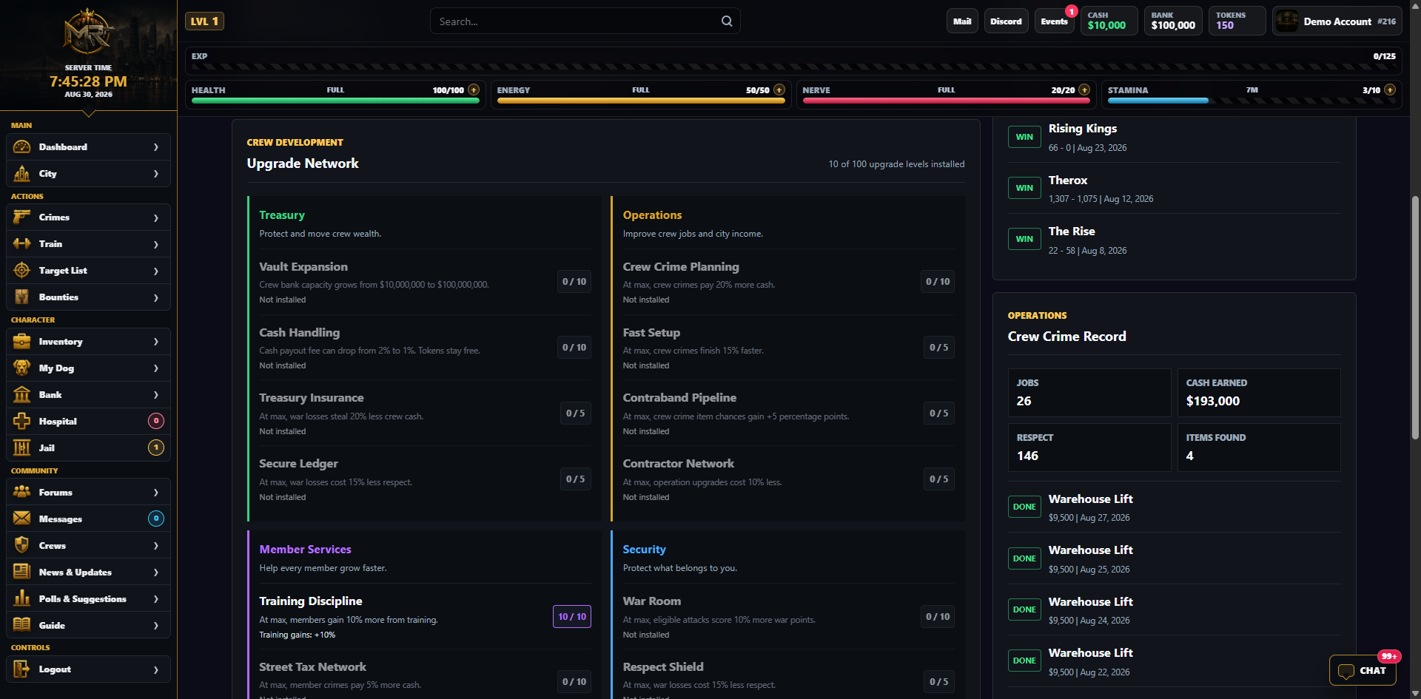Click the Jail bars icon
This screenshot has width=1421, height=699.
pyautogui.click(x=22, y=448)
